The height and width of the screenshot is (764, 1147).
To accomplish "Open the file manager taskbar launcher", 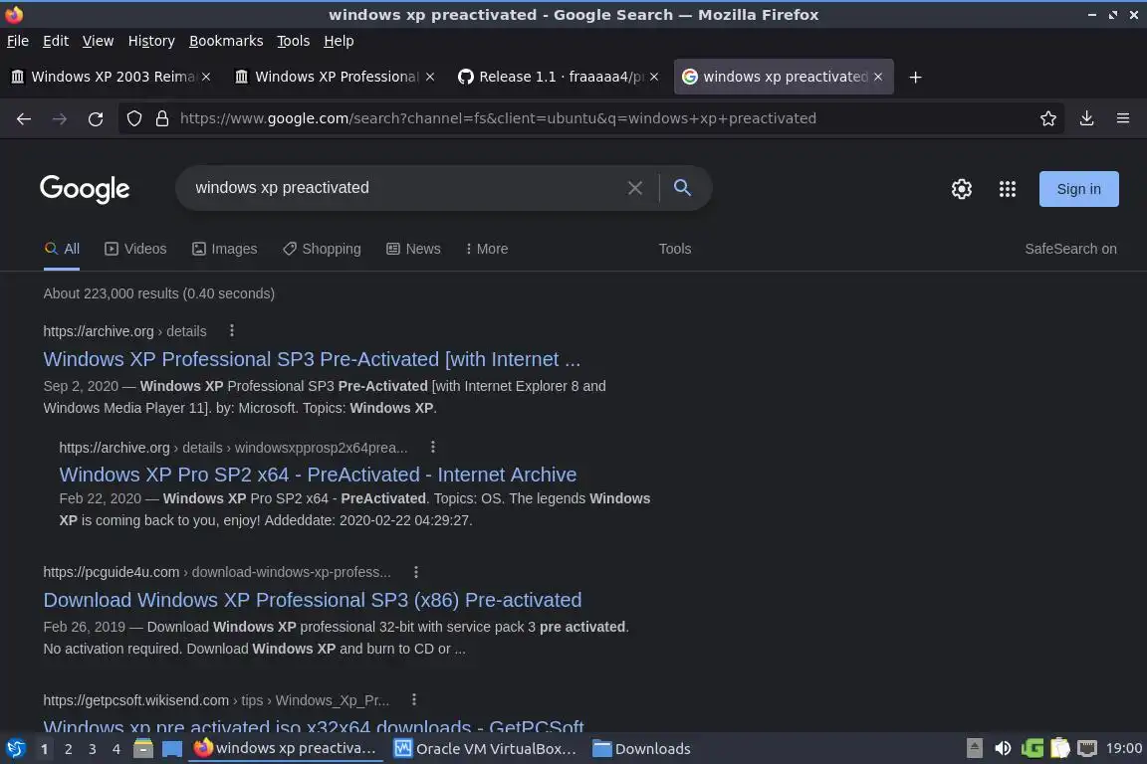I will pyautogui.click(x=143, y=749).
